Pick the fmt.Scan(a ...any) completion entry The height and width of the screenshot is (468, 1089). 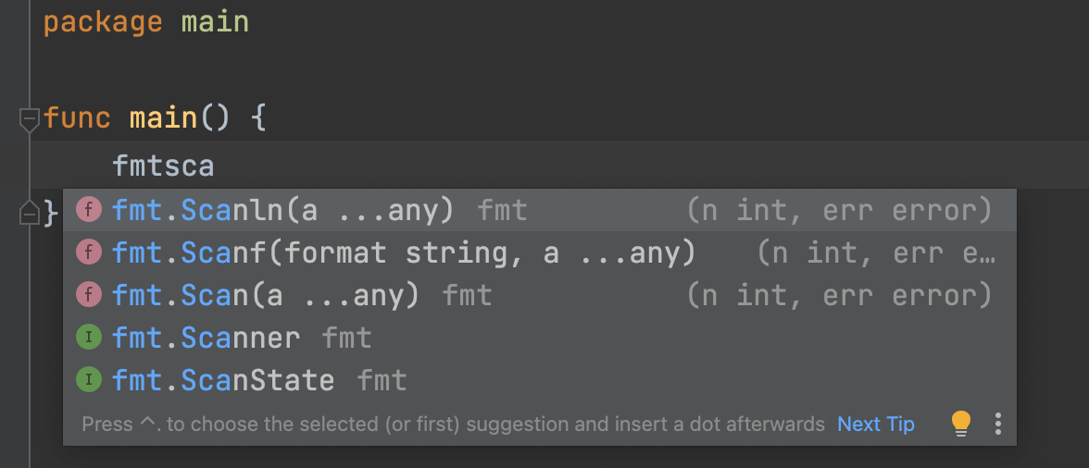coord(265,295)
